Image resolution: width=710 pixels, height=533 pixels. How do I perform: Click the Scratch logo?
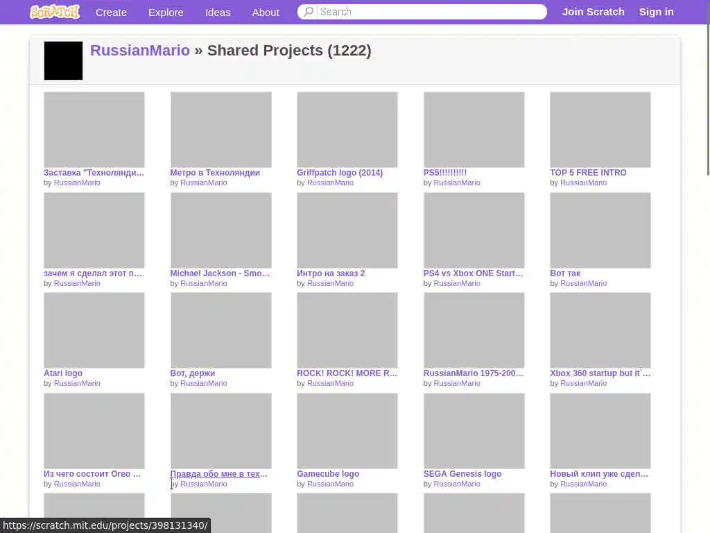(55, 12)
